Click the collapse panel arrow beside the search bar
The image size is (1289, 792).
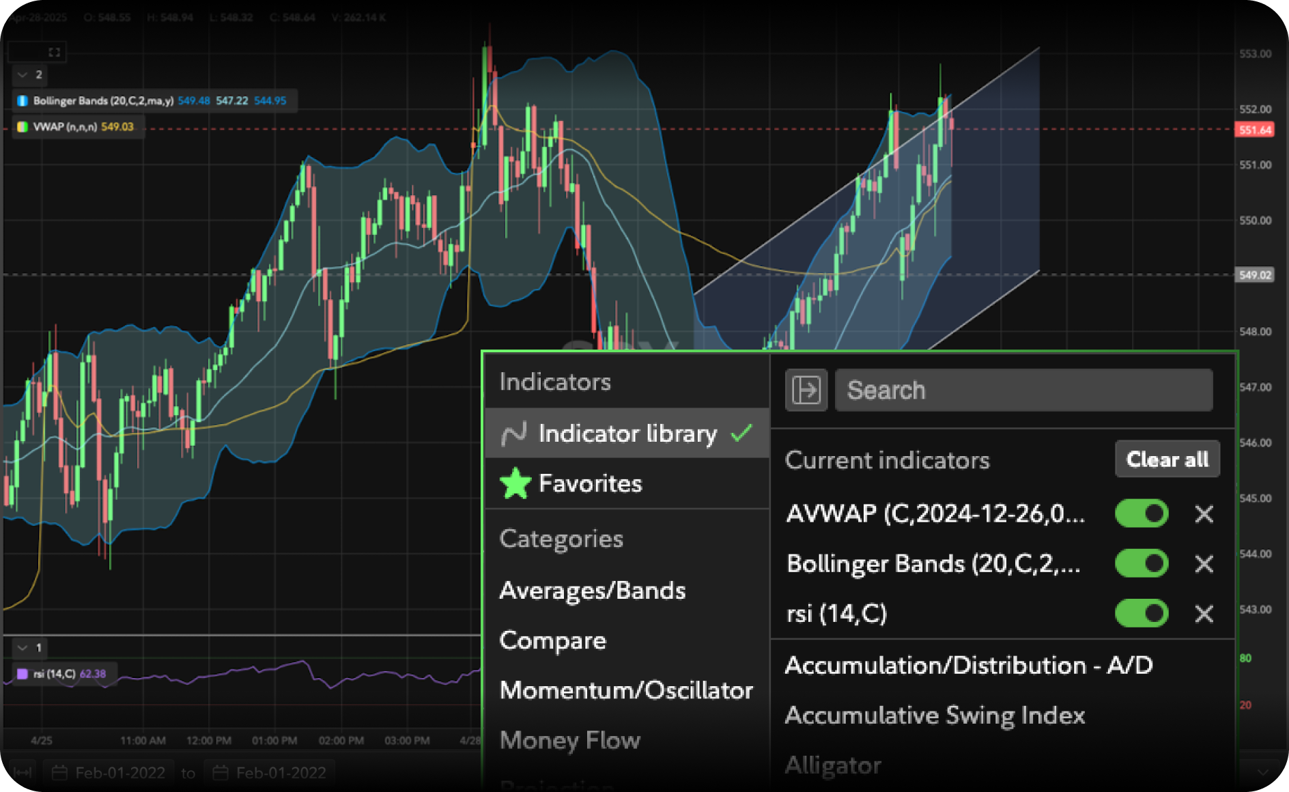[x=806, y=390]
